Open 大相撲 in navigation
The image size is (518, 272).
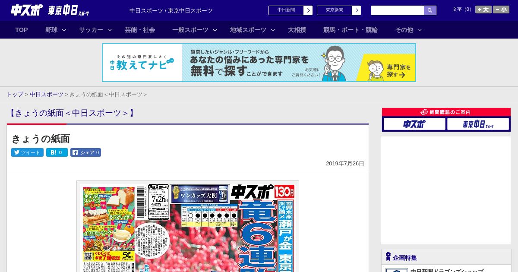click(297, 30)
